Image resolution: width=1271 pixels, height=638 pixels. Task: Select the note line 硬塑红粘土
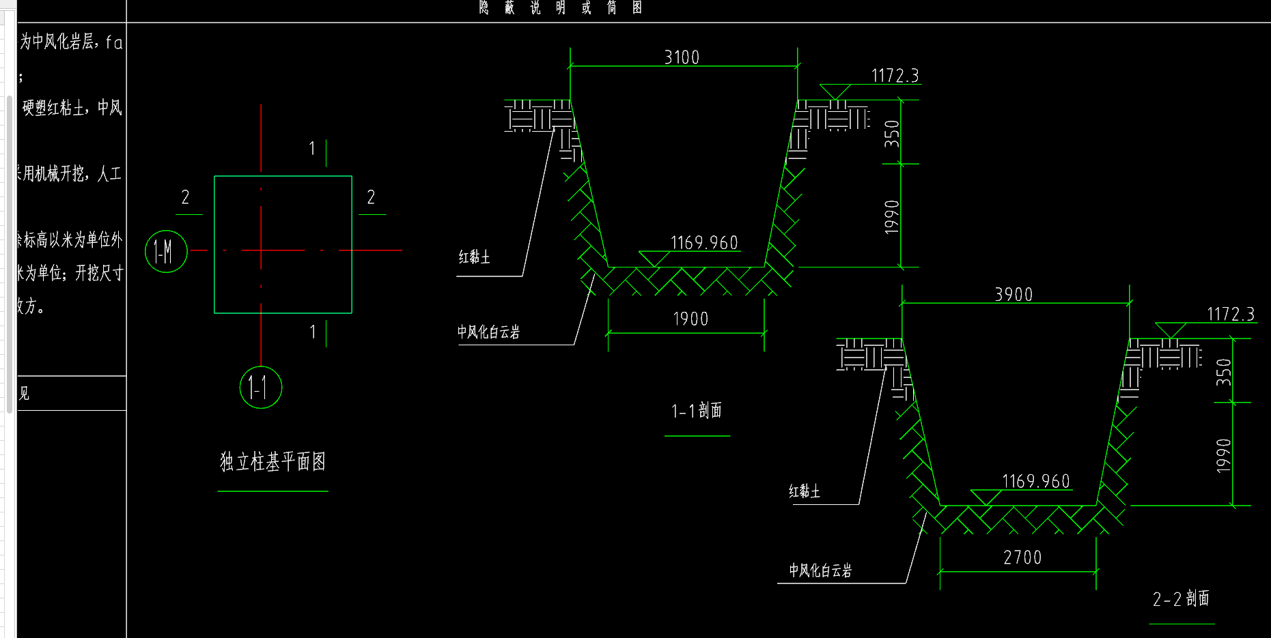point(72,108)
